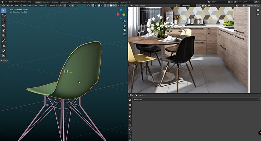Open the Output properties tab
Image resolution: width=261 pixels, height=141 pixels.
[130, 109]
